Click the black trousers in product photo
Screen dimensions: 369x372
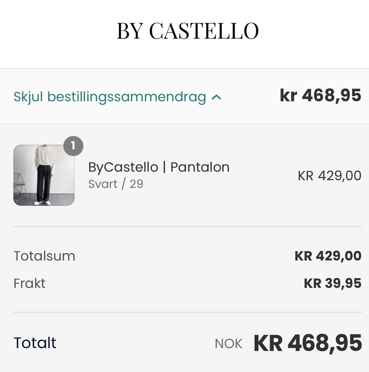coord(43,182)
